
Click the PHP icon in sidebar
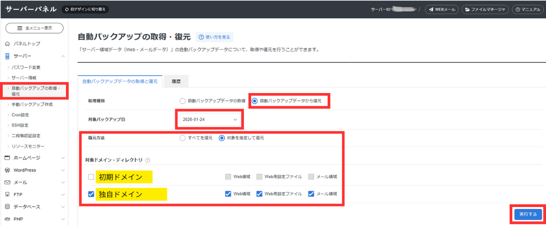coord(7,219)
